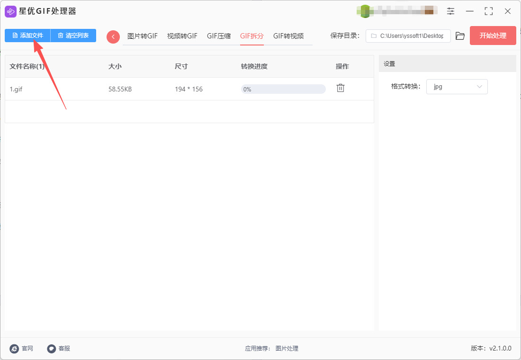
Task: Maximize the application window
Action: (x=488, y=11)
